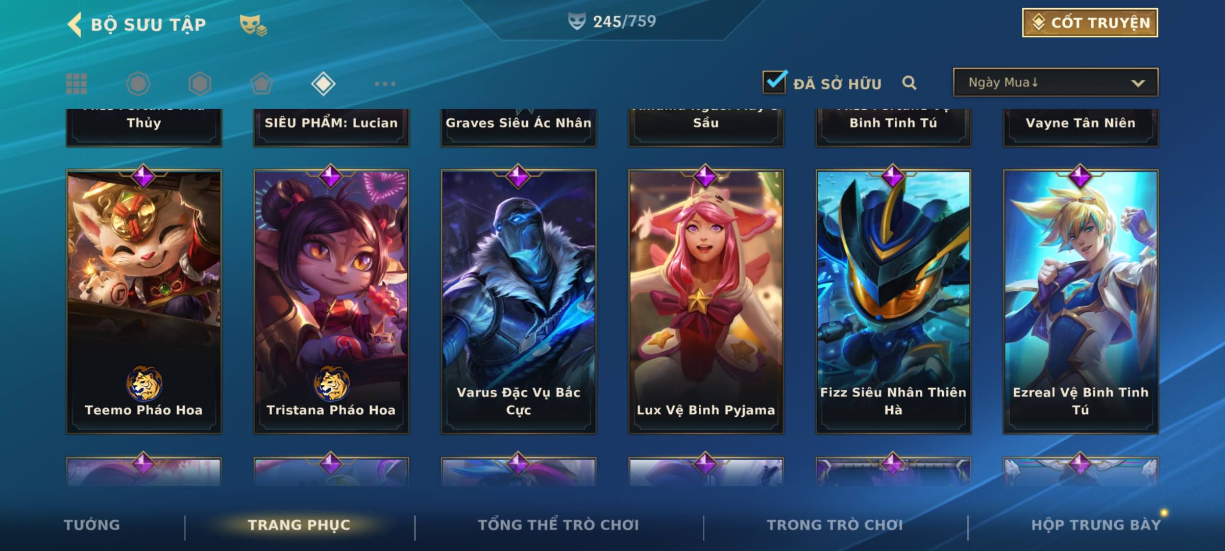Select the grid all-rarities filter icon
The image size is (1225, 551).
pyautogui.click(x=77, y=84)
